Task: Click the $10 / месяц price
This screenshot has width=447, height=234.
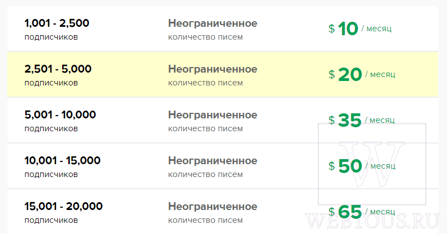Action: tap(360, 28)
